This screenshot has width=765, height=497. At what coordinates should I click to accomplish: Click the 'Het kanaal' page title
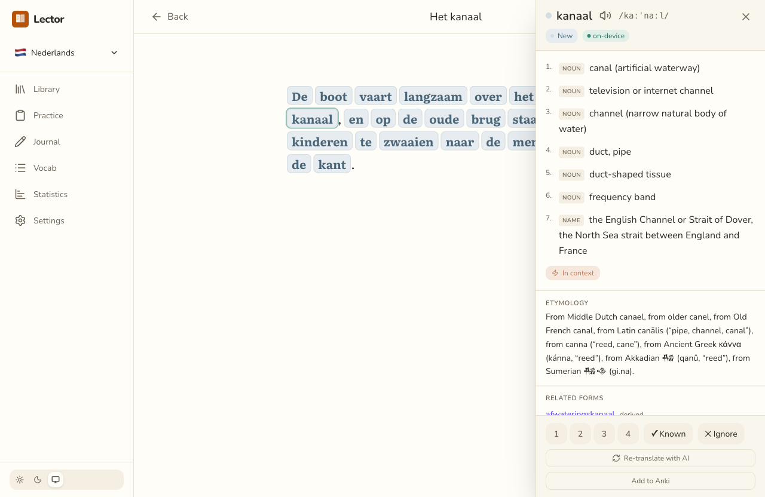[455, 17]
